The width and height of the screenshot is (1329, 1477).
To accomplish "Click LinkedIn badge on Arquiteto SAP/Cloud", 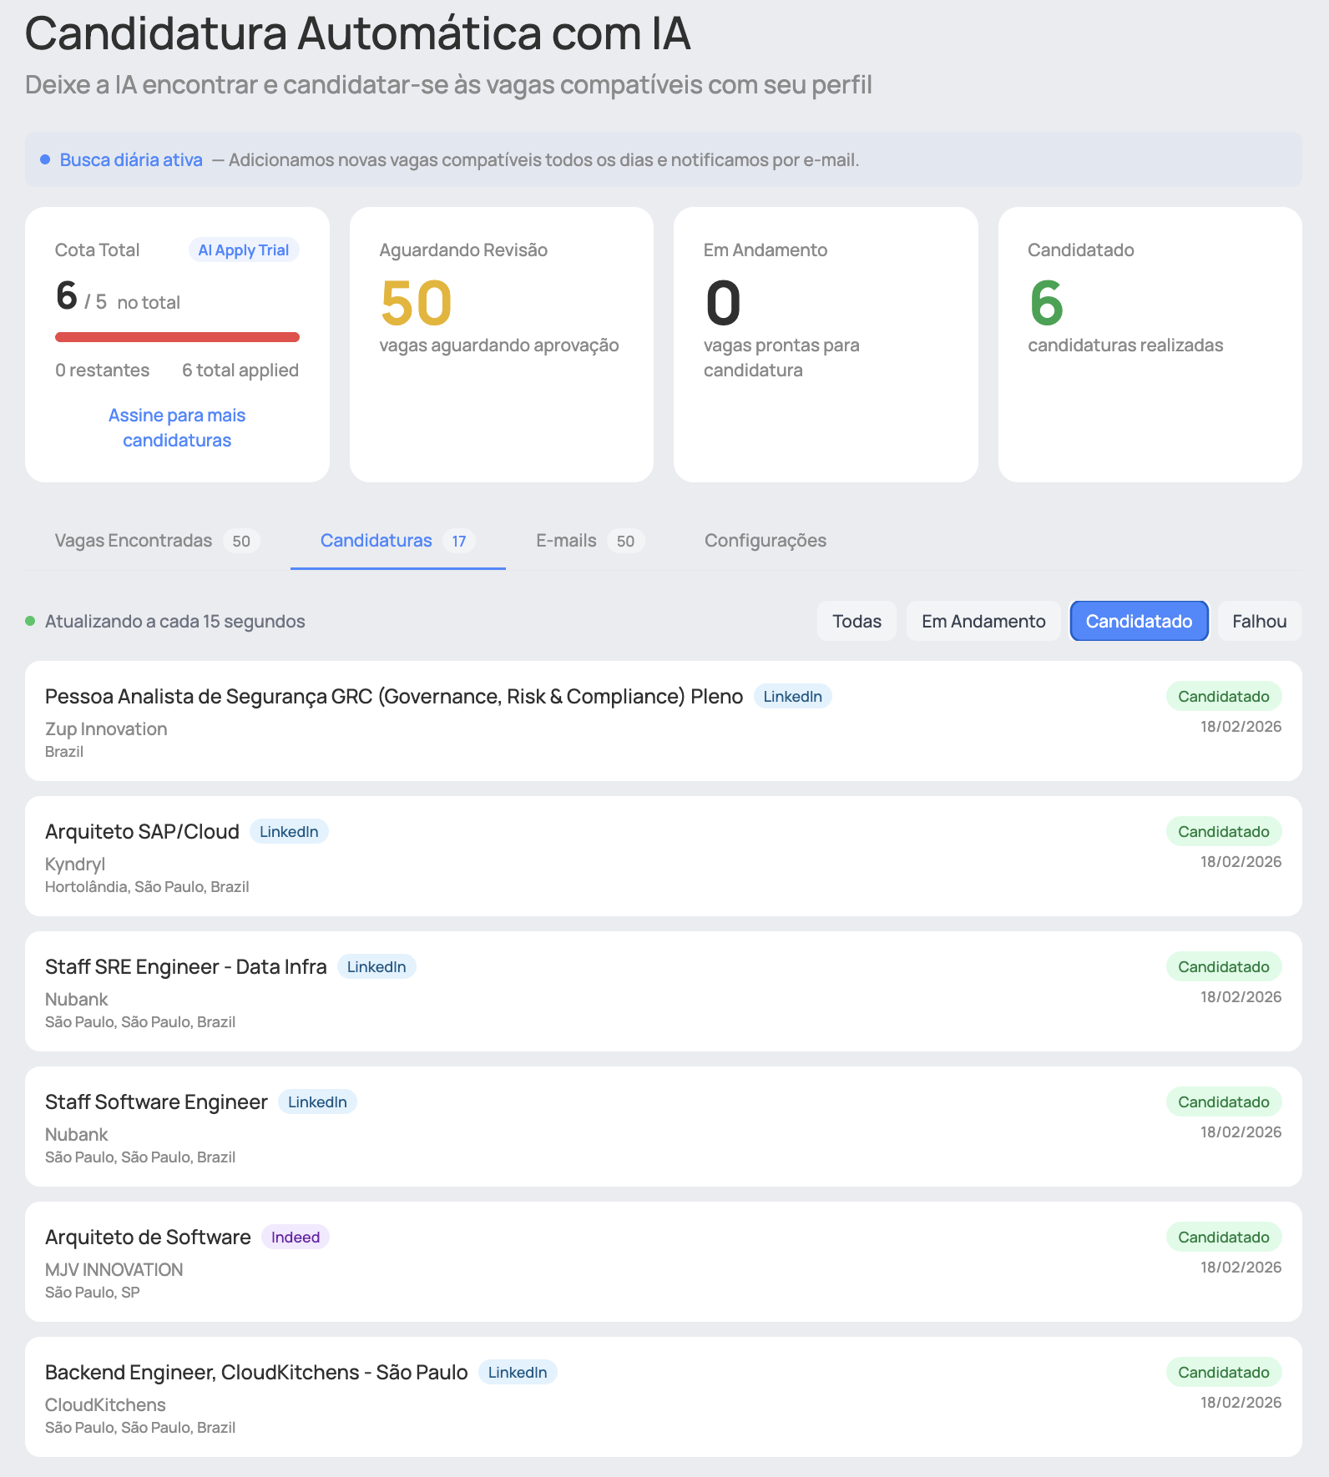I will [289, 831].
